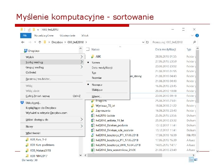Click the IwE2018_Dziekan_sale_podanie document icon

coord(93,130)
